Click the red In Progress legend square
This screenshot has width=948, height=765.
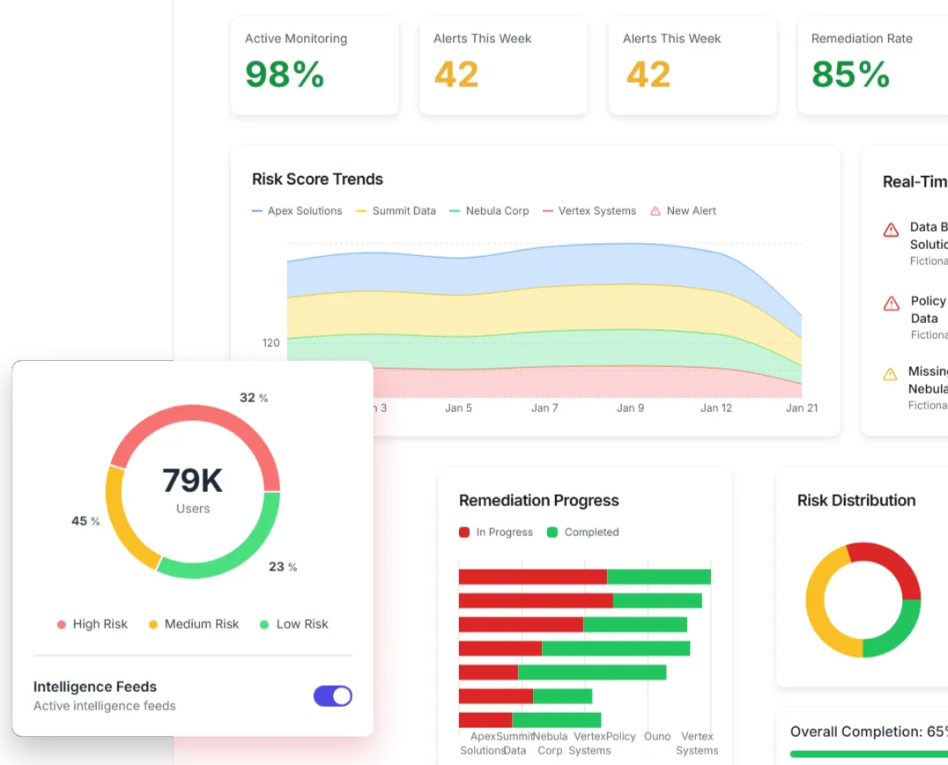(464, 533)
